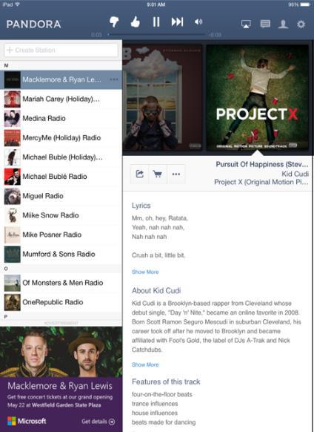Click the song progress bar
The image size is (314, 432).
(x=156, y=34)
